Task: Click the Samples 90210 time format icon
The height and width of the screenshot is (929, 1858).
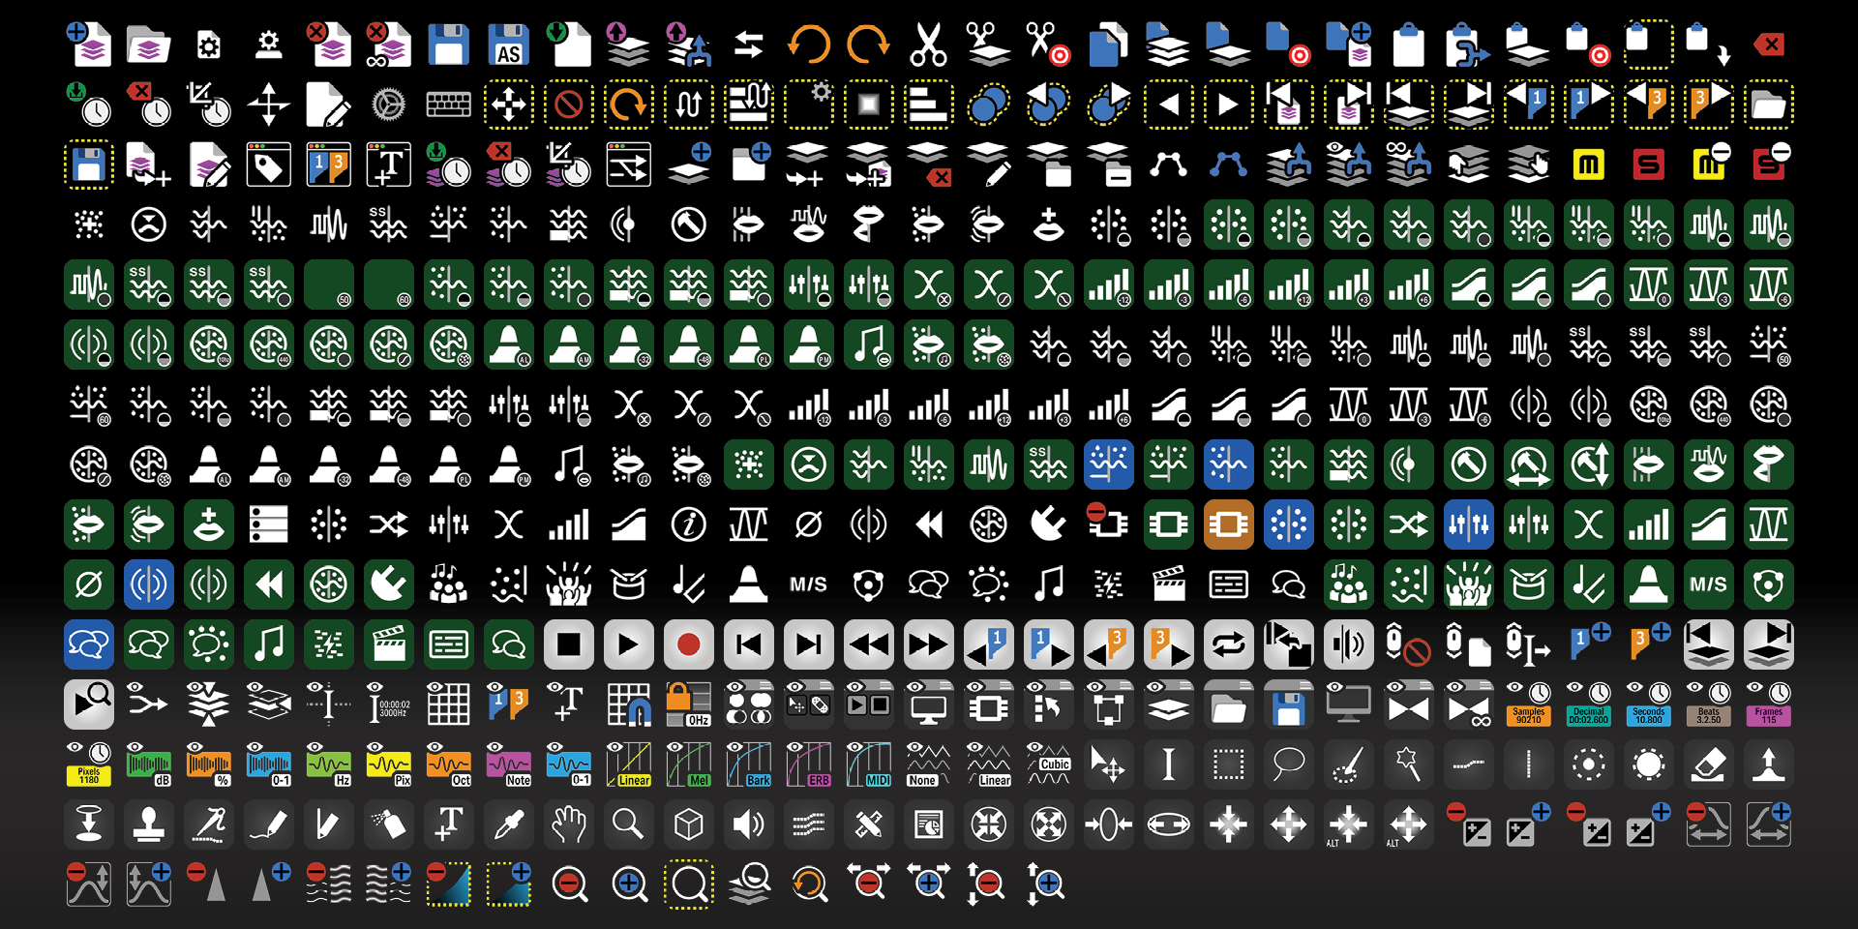Action: coord(1529,704)
